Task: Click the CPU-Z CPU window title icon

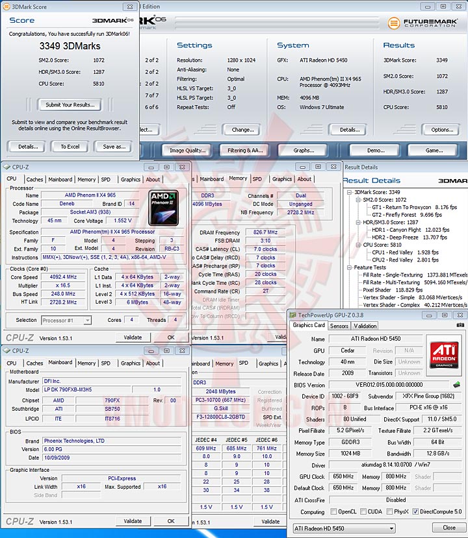Action: coord(7,167)
